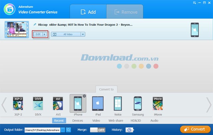This screenshot has height=135, width=213.
Task: Select the iMovie format icon
Action: point(158,103)
